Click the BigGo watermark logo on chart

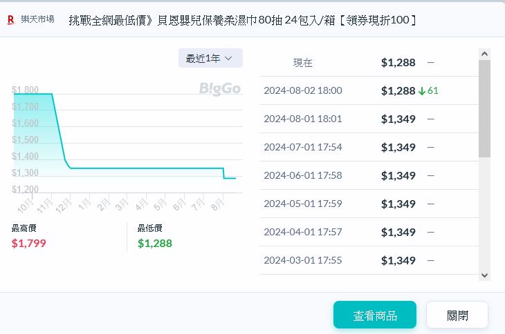click(219, 88)
